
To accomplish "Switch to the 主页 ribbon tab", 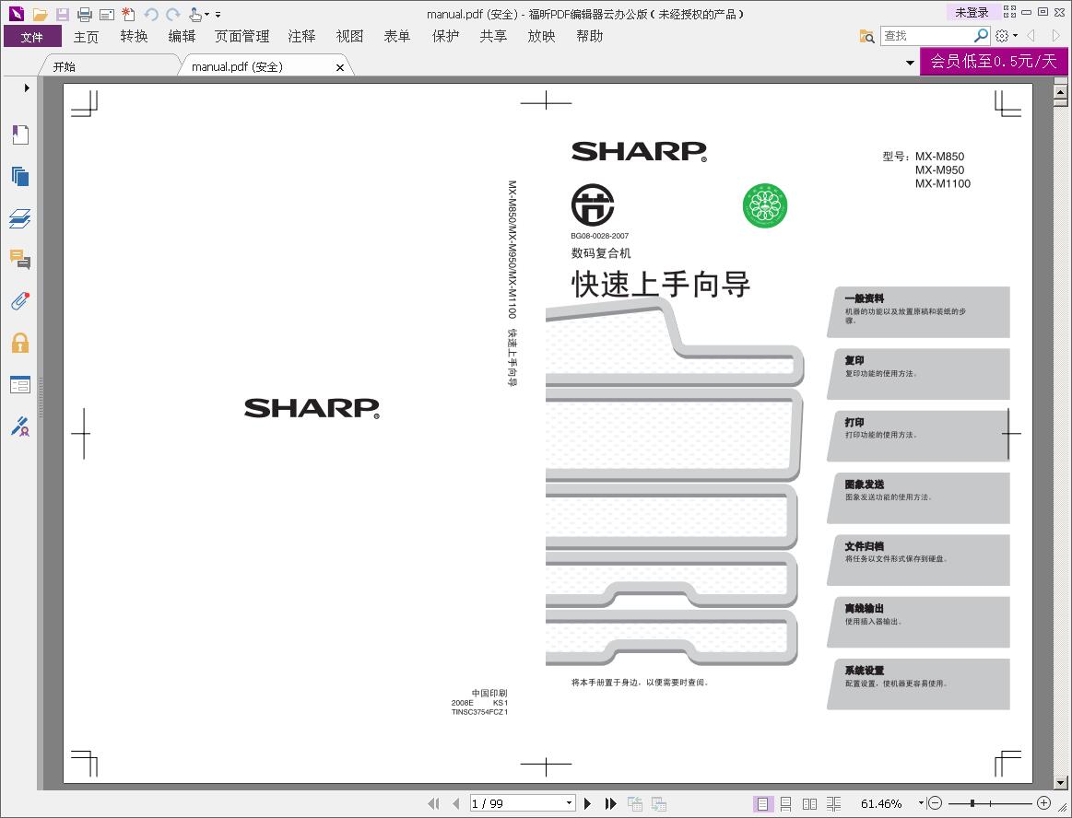I will pos(86,36).
